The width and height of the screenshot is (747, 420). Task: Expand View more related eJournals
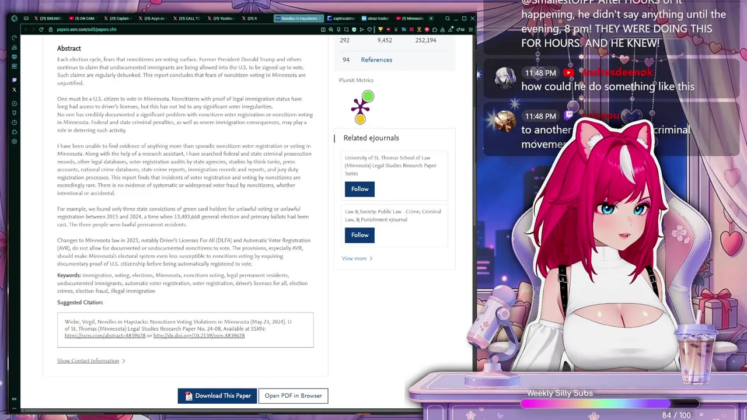click(357, 258)
